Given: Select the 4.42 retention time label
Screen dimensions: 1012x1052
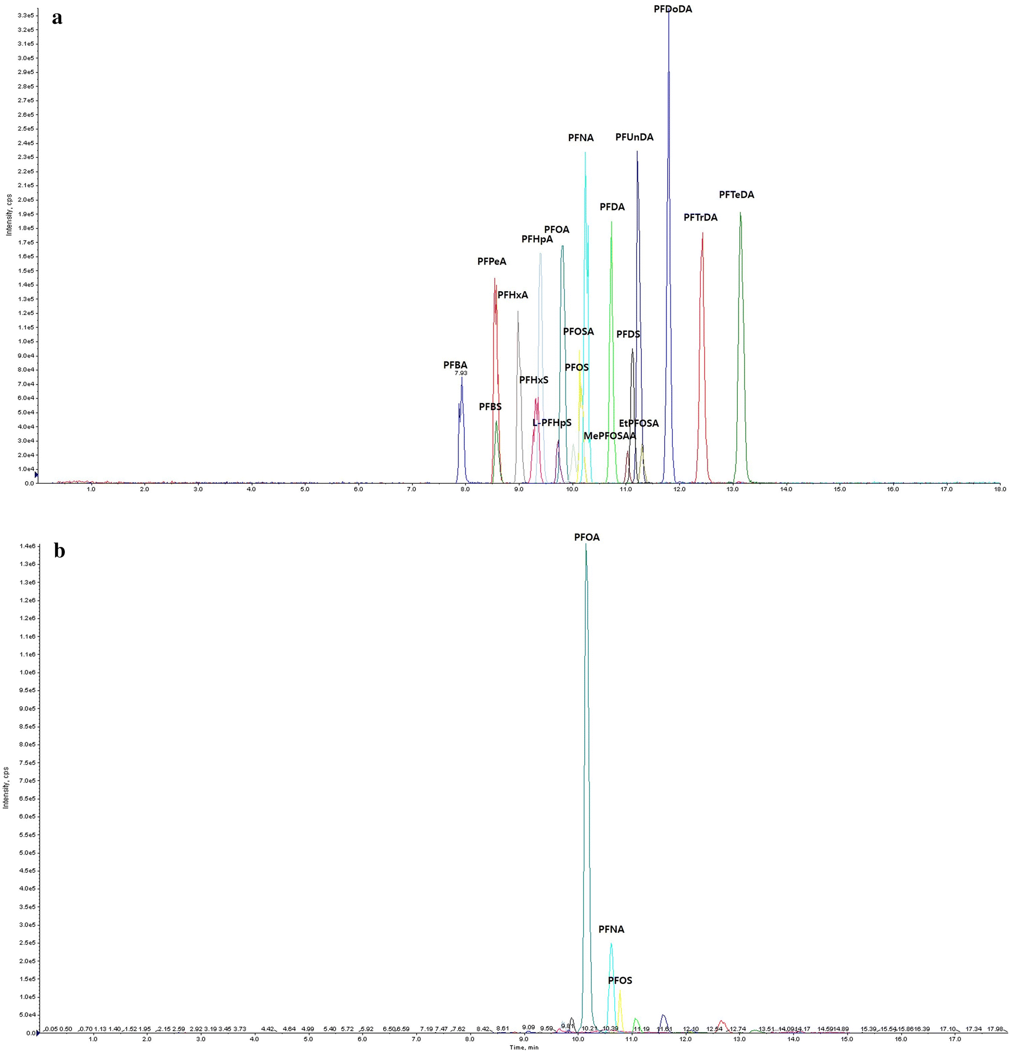Looking at the screenshot, I should pos(267,1029).
